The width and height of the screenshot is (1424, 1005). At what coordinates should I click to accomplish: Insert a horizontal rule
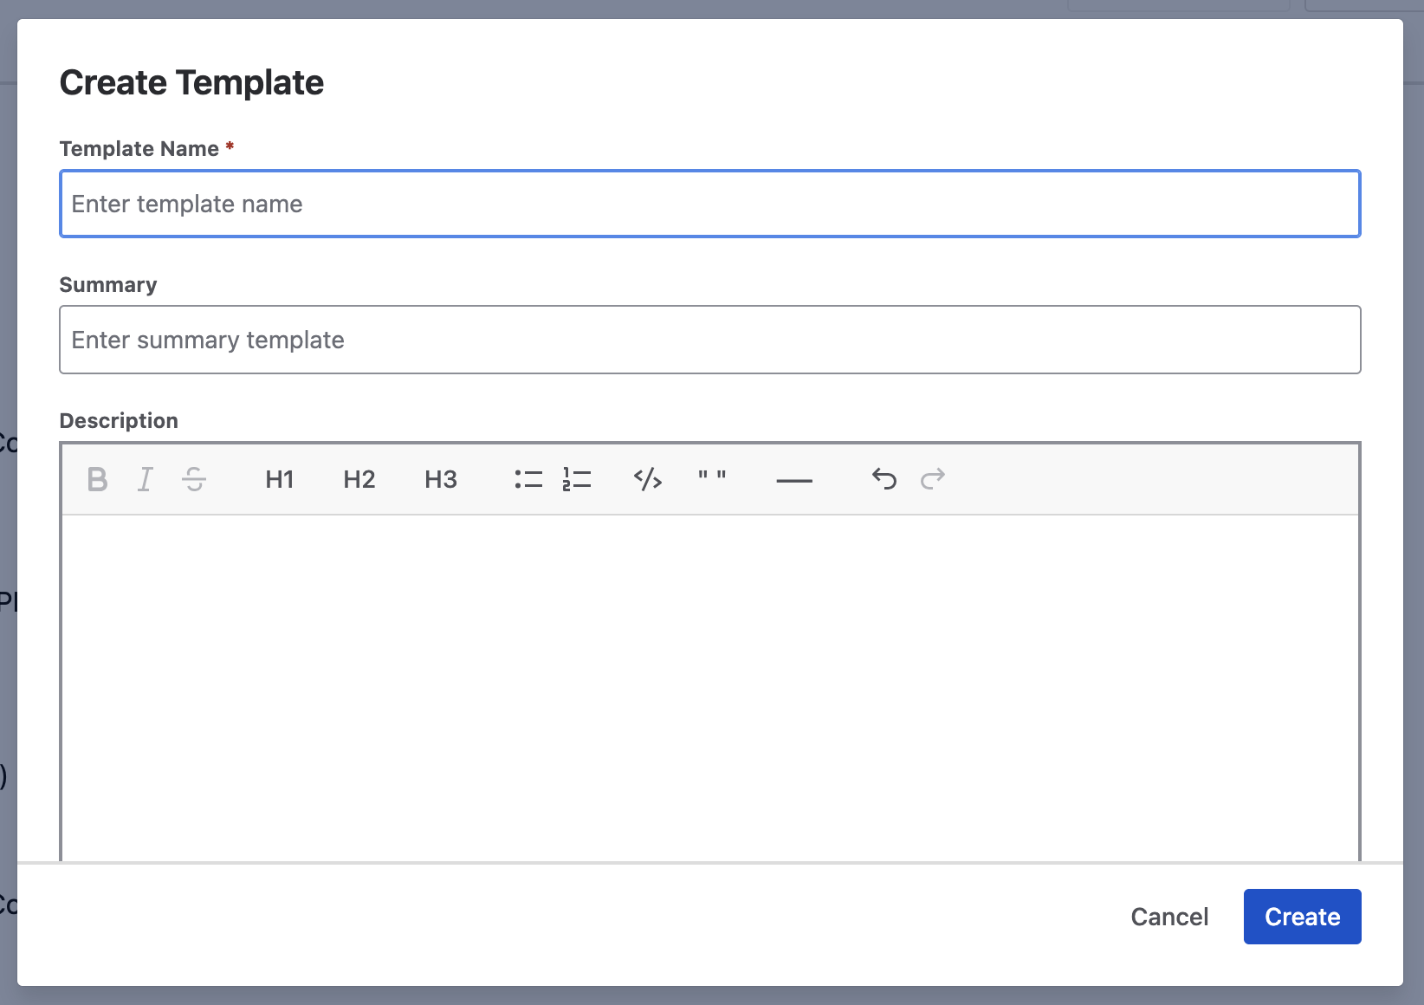tap(794, 480)
